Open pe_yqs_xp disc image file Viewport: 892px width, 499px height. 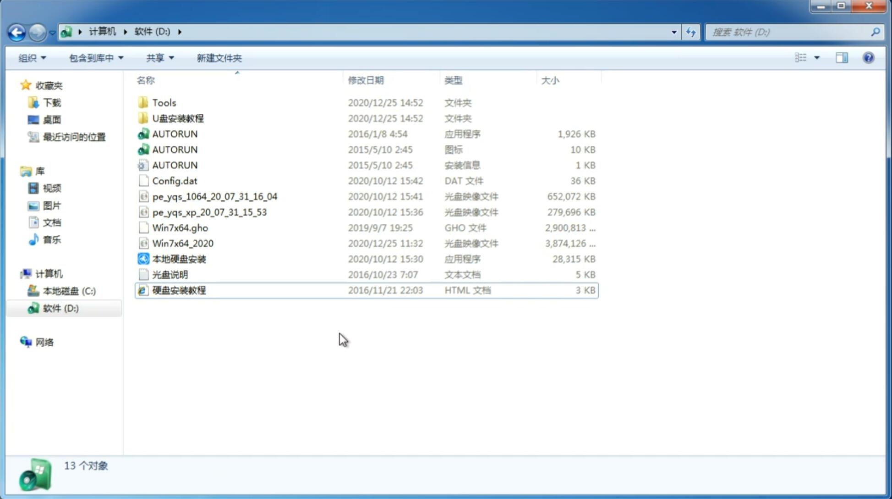pos(209,211)
